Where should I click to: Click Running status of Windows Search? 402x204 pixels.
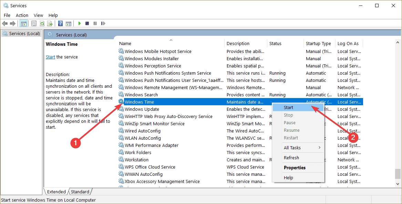(277, 95)
